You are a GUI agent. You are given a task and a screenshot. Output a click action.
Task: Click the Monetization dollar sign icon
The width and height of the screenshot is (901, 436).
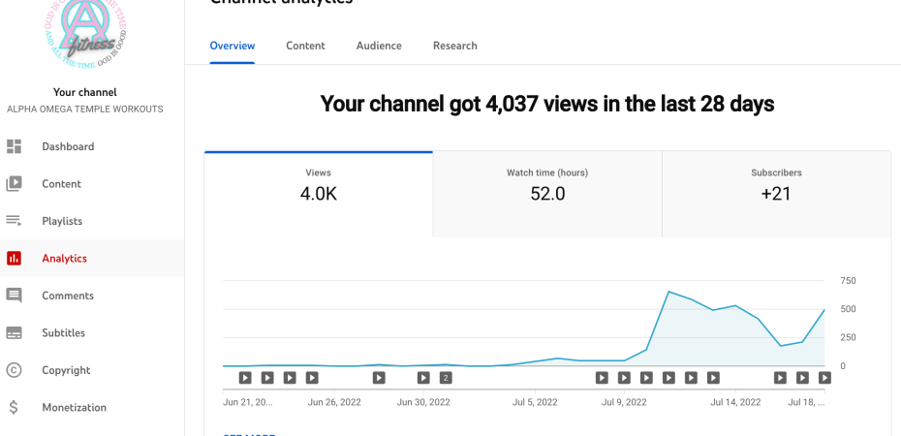point(14,408)
